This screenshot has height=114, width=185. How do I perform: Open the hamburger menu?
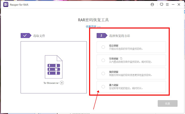pyautogui.click(x=167, y=5)
